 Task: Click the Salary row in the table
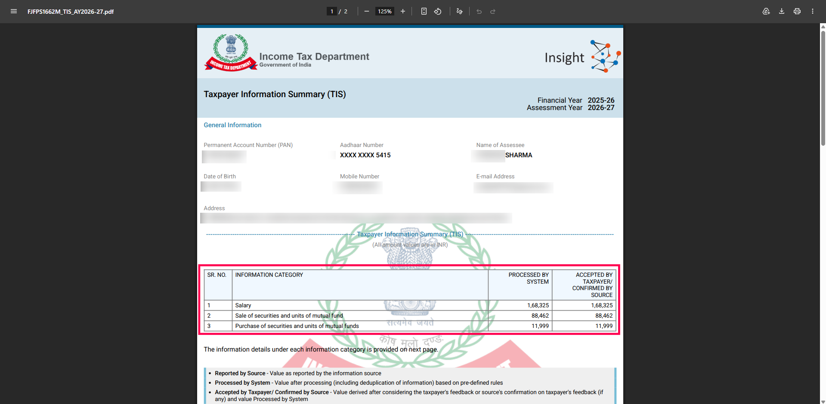pyautogui.click(x=243, y=306)
